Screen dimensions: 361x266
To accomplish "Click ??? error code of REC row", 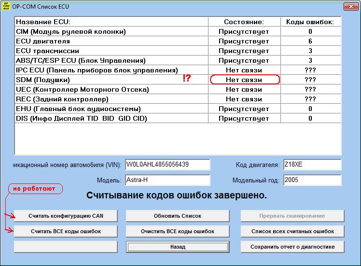I will point(310,99).
